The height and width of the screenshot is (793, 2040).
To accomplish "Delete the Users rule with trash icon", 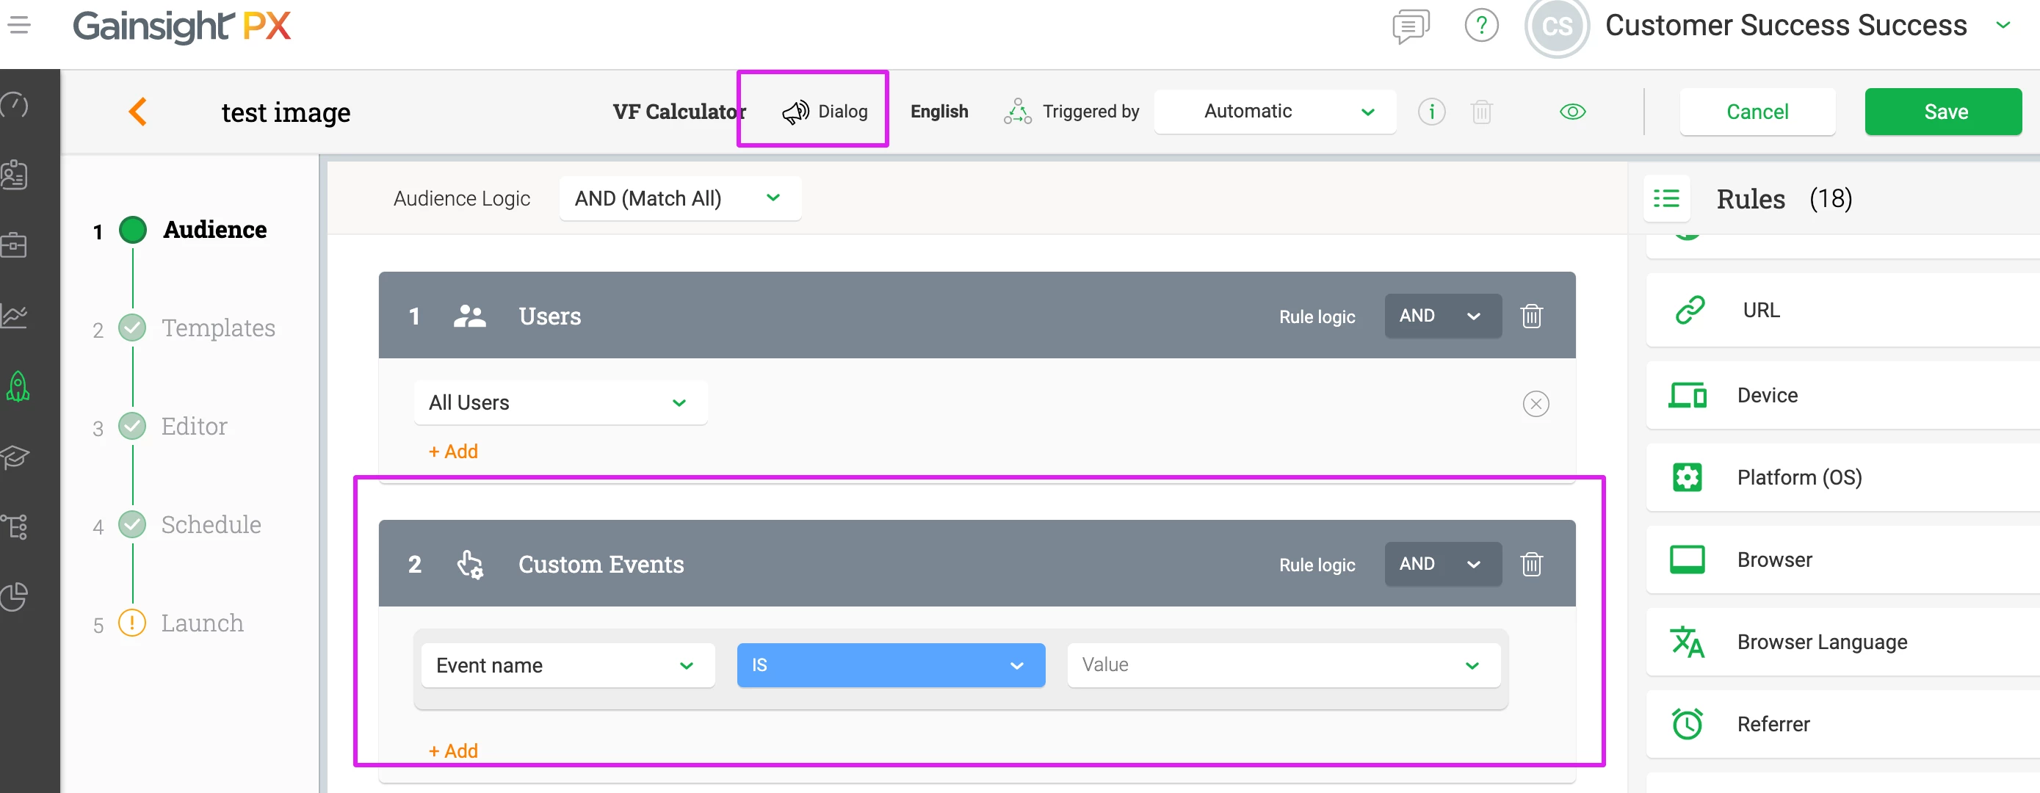I will click(1532, 316).
